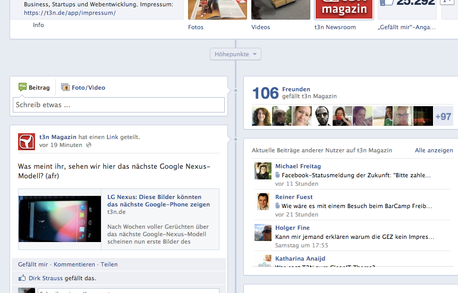The width and height of the screenshot is (458, 293).
Task: Click the attachment icon on Reiner Fuest's post
Action: click(x=277, y=206)
